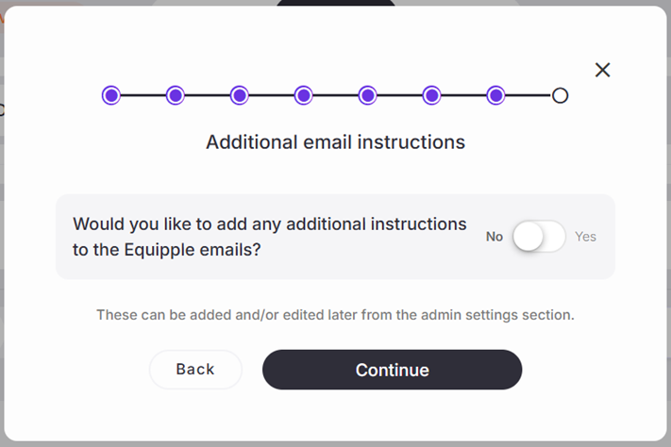Enable the additional email instructions toggle
The image size is (671, 447).
539,237
